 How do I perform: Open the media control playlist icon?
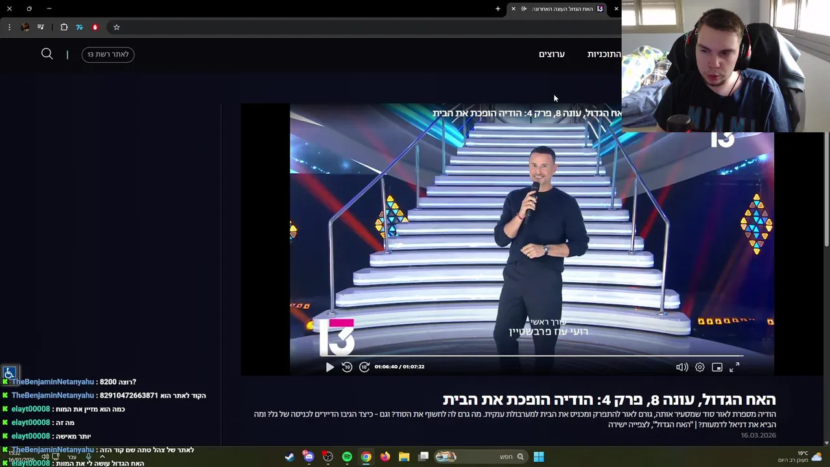41,27
